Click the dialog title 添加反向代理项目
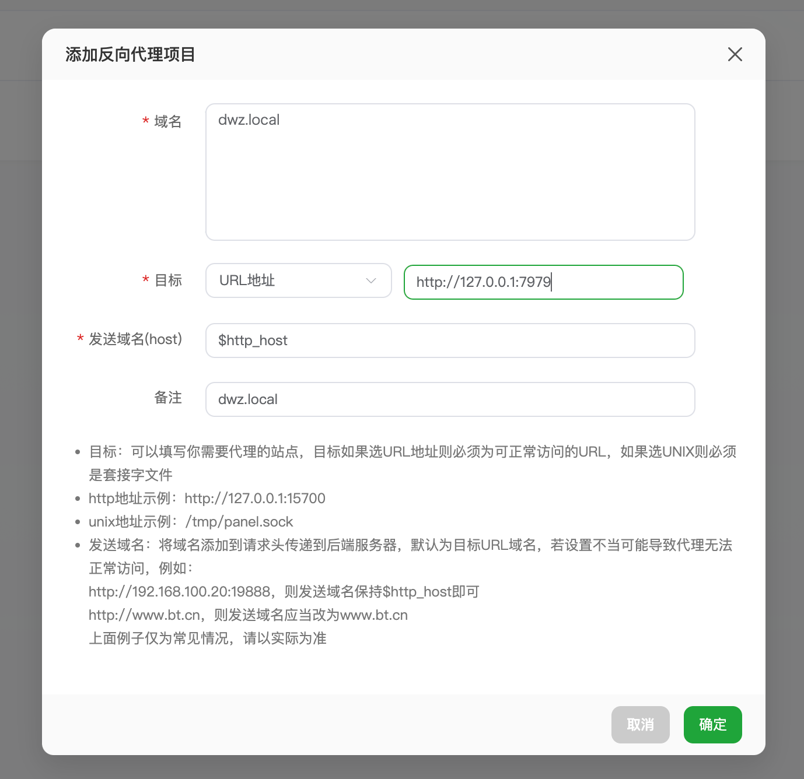Image resolution: width=804 pixels, height=779 pixels. pos(130,54)
